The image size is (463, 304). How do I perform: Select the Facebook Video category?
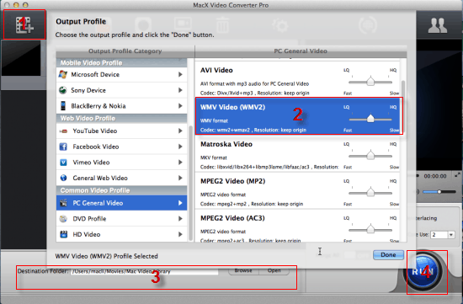pos(122,147)
